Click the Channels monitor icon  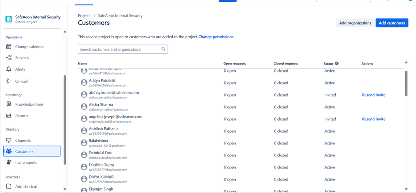pos(9,140)
